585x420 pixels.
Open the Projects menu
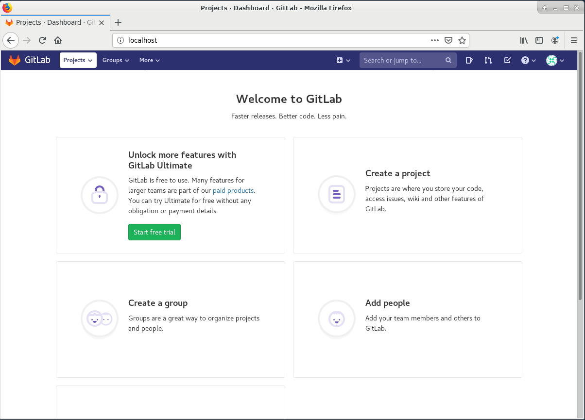77,60
